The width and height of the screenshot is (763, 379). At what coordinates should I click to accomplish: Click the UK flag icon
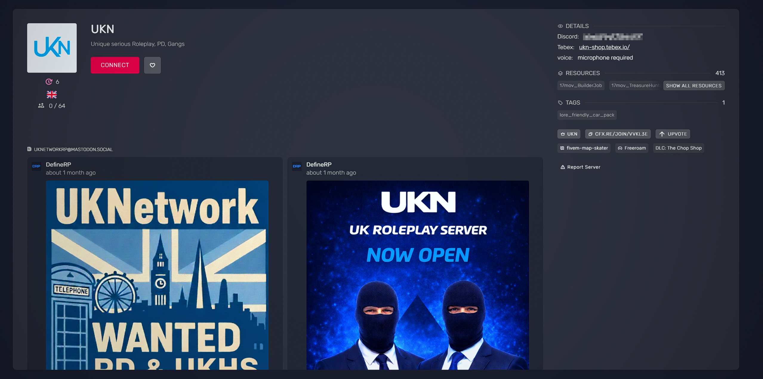click(x=52, y=95)
